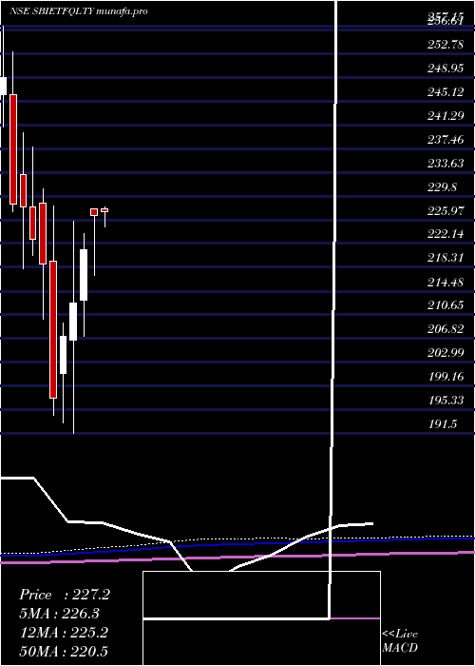Image resolution: width=475 pixels, height=666 pixels.
Task: Click the 206.82 price axis label
Action: click(446, 329)
